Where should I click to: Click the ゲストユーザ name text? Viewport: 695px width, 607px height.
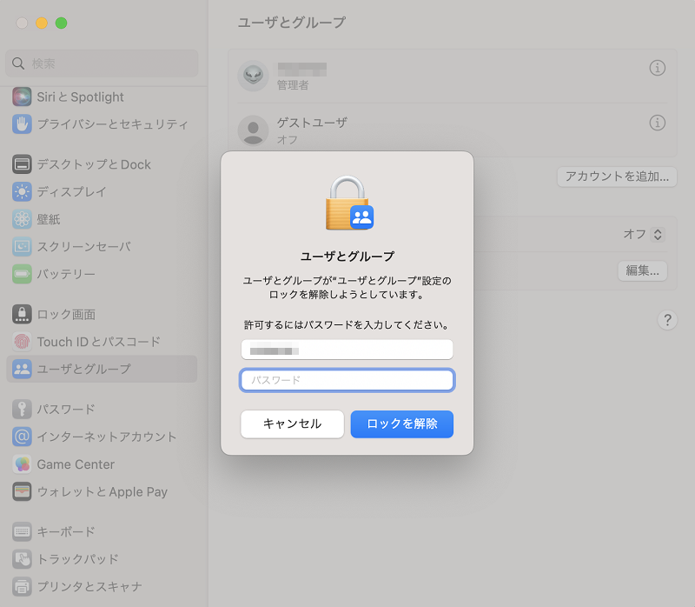(312, 123)
